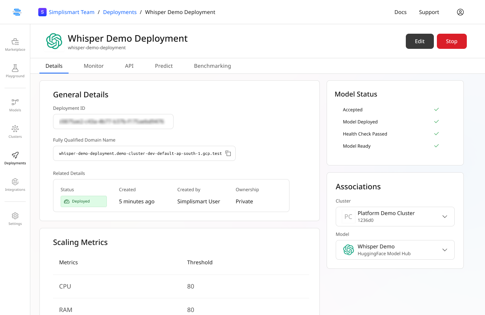This screenshot has width=485, height=315.
Task: Click the purple S team badge
Action: pos(42,12)
